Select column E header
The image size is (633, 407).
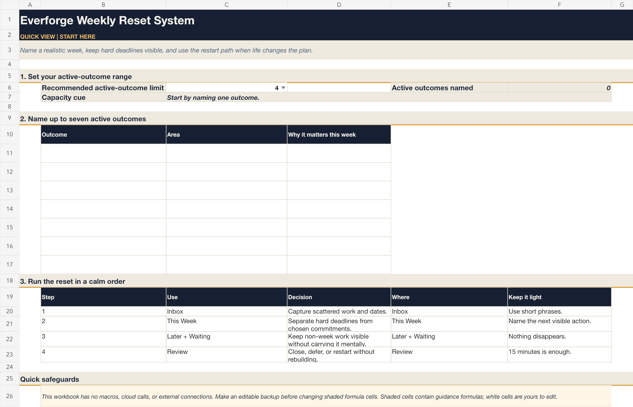[449, 5]
